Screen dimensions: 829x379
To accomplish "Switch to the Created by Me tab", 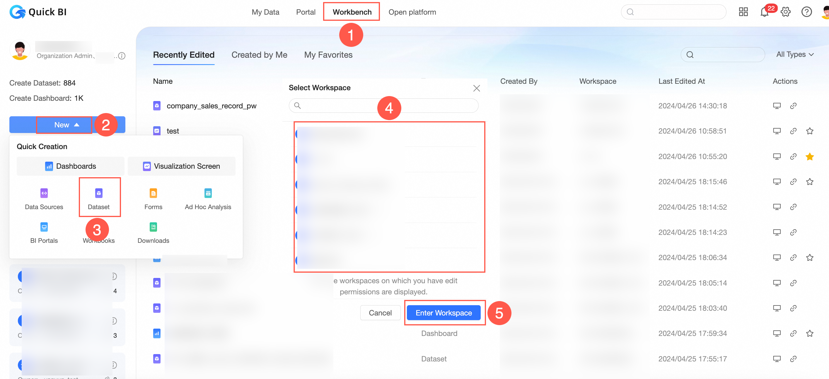I will 259,55.
